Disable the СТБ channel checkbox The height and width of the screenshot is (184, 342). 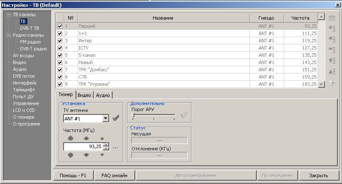pos(60,77)
